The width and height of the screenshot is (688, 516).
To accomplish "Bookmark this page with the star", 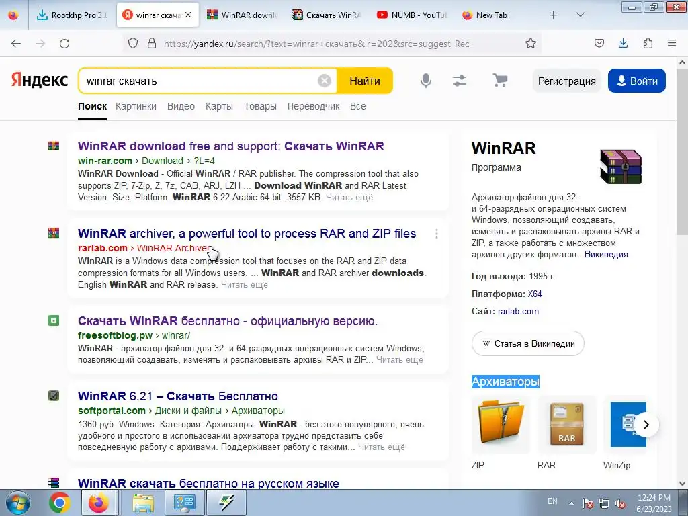I will tap(531, 44).
